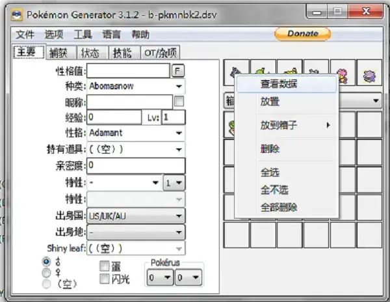Click into the Lv level field

click(174, 117)
